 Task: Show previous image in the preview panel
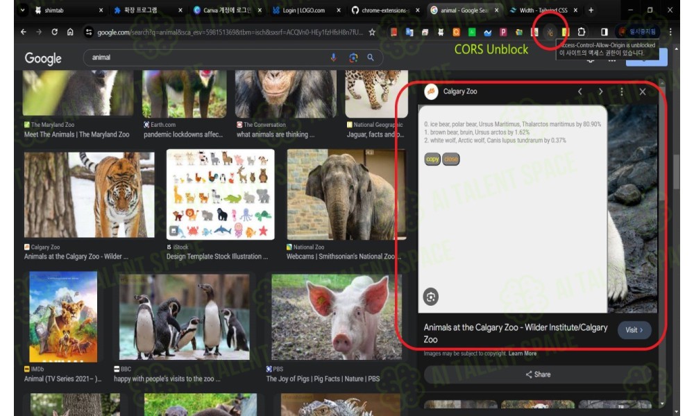[x=579, y=92]
